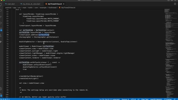178x100 pixels.
Task: Open Source Control view in activity bar
Action: tap(1, 17)
